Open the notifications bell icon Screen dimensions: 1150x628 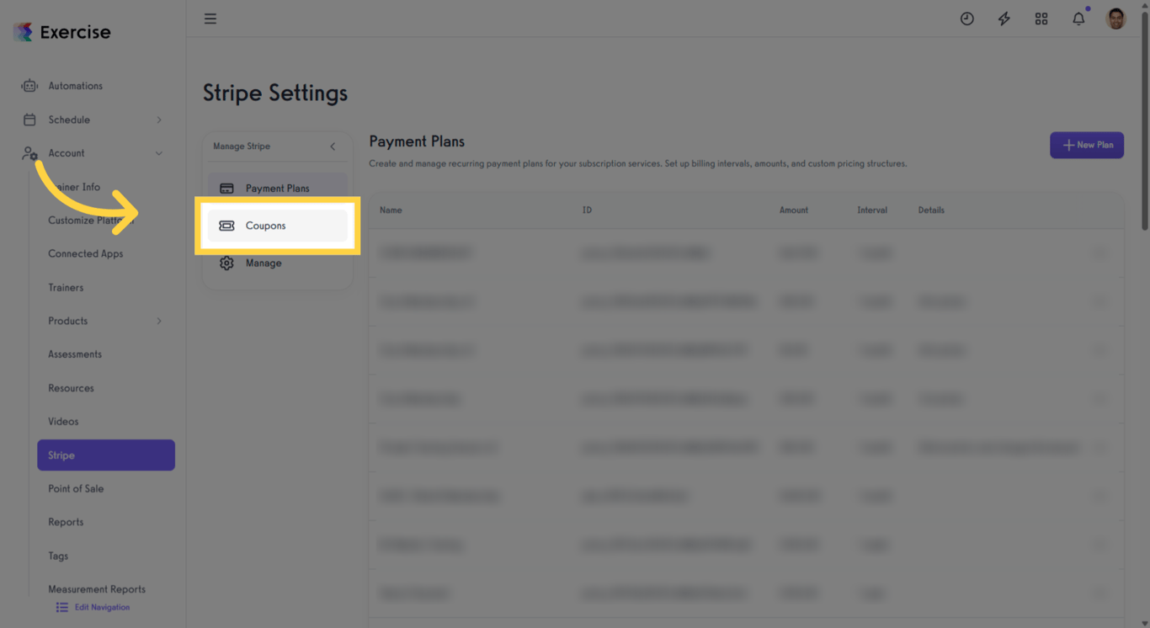pos(1078,18)
